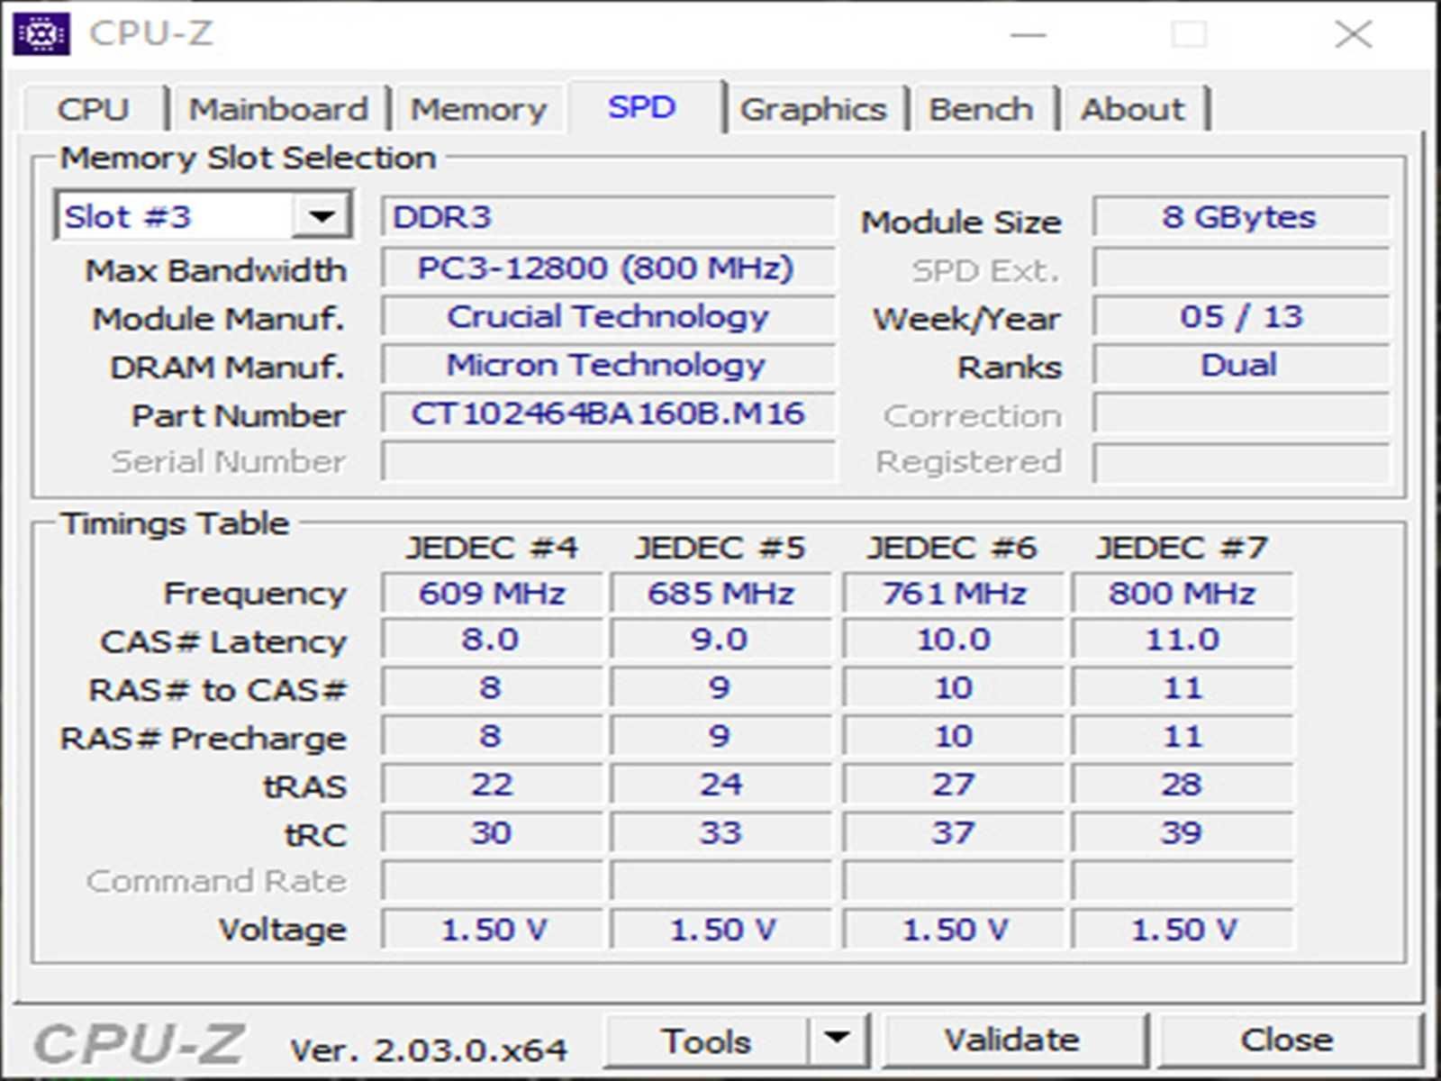The width and height of the screenshot is (1441, 1081).
Task: Click the JEDEC #4 column header
Action: click(x=492, y=548)
